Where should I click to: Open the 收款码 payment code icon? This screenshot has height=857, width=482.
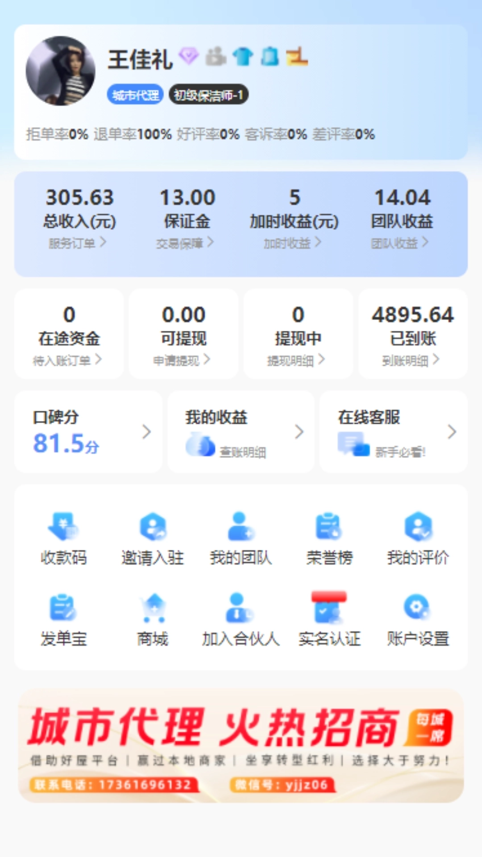63,527
